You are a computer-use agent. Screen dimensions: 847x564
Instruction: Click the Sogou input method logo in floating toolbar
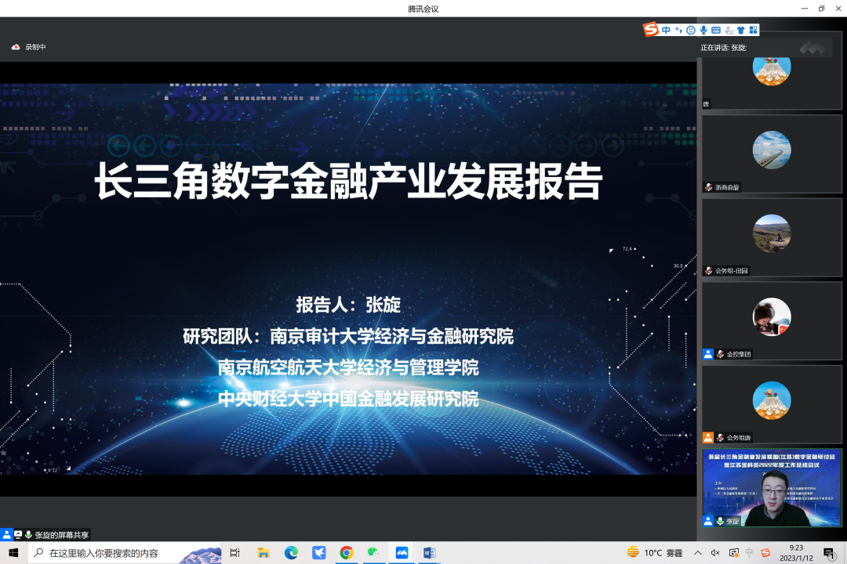click(651, 29)
